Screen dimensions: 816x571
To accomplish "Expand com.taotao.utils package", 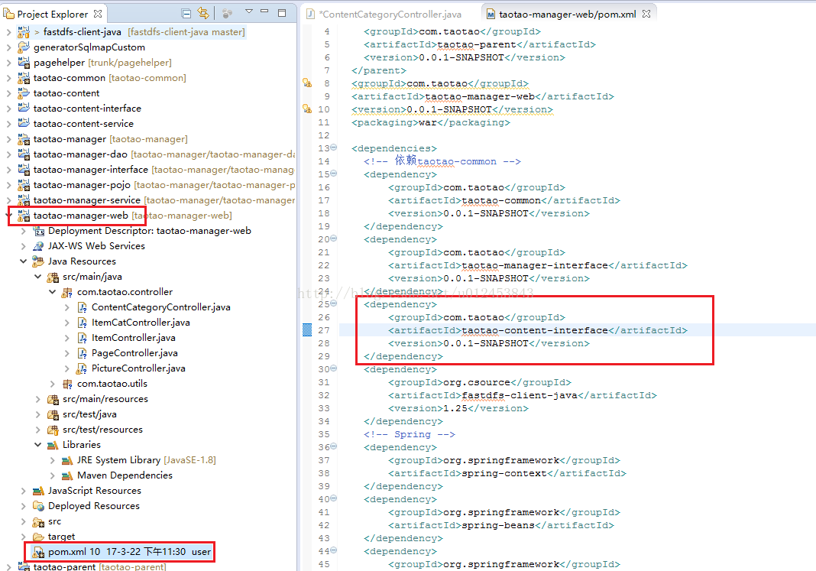I will pyautogui.click(x=52, y=384).
